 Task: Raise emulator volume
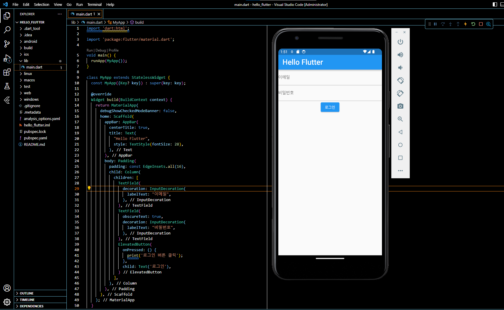click(x=400, y=55)
